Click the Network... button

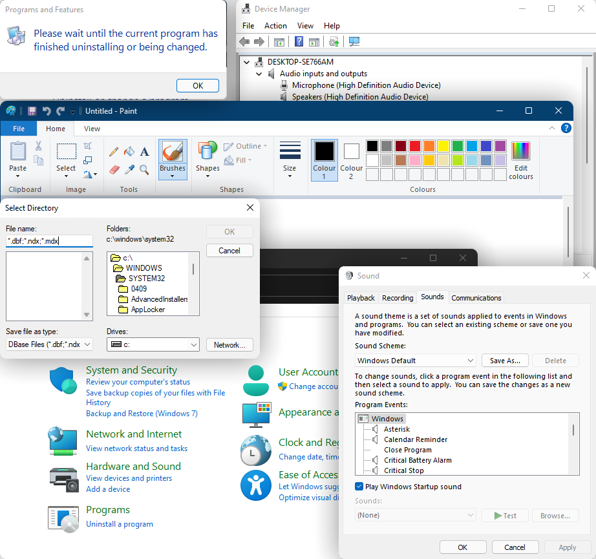tap(229, 345)
